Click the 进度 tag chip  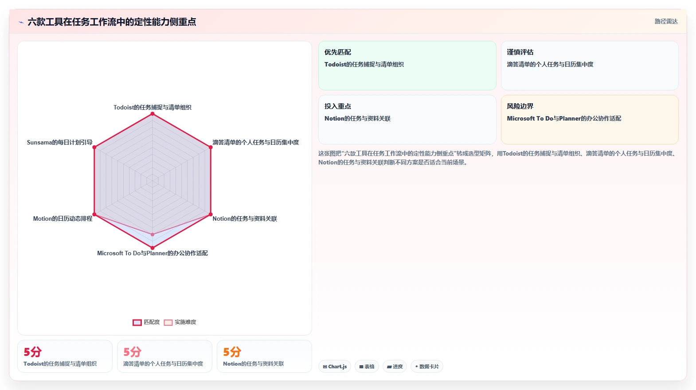(x=395, y=367)
